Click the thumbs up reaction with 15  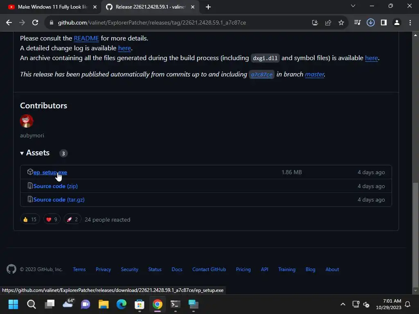point(30,220)
